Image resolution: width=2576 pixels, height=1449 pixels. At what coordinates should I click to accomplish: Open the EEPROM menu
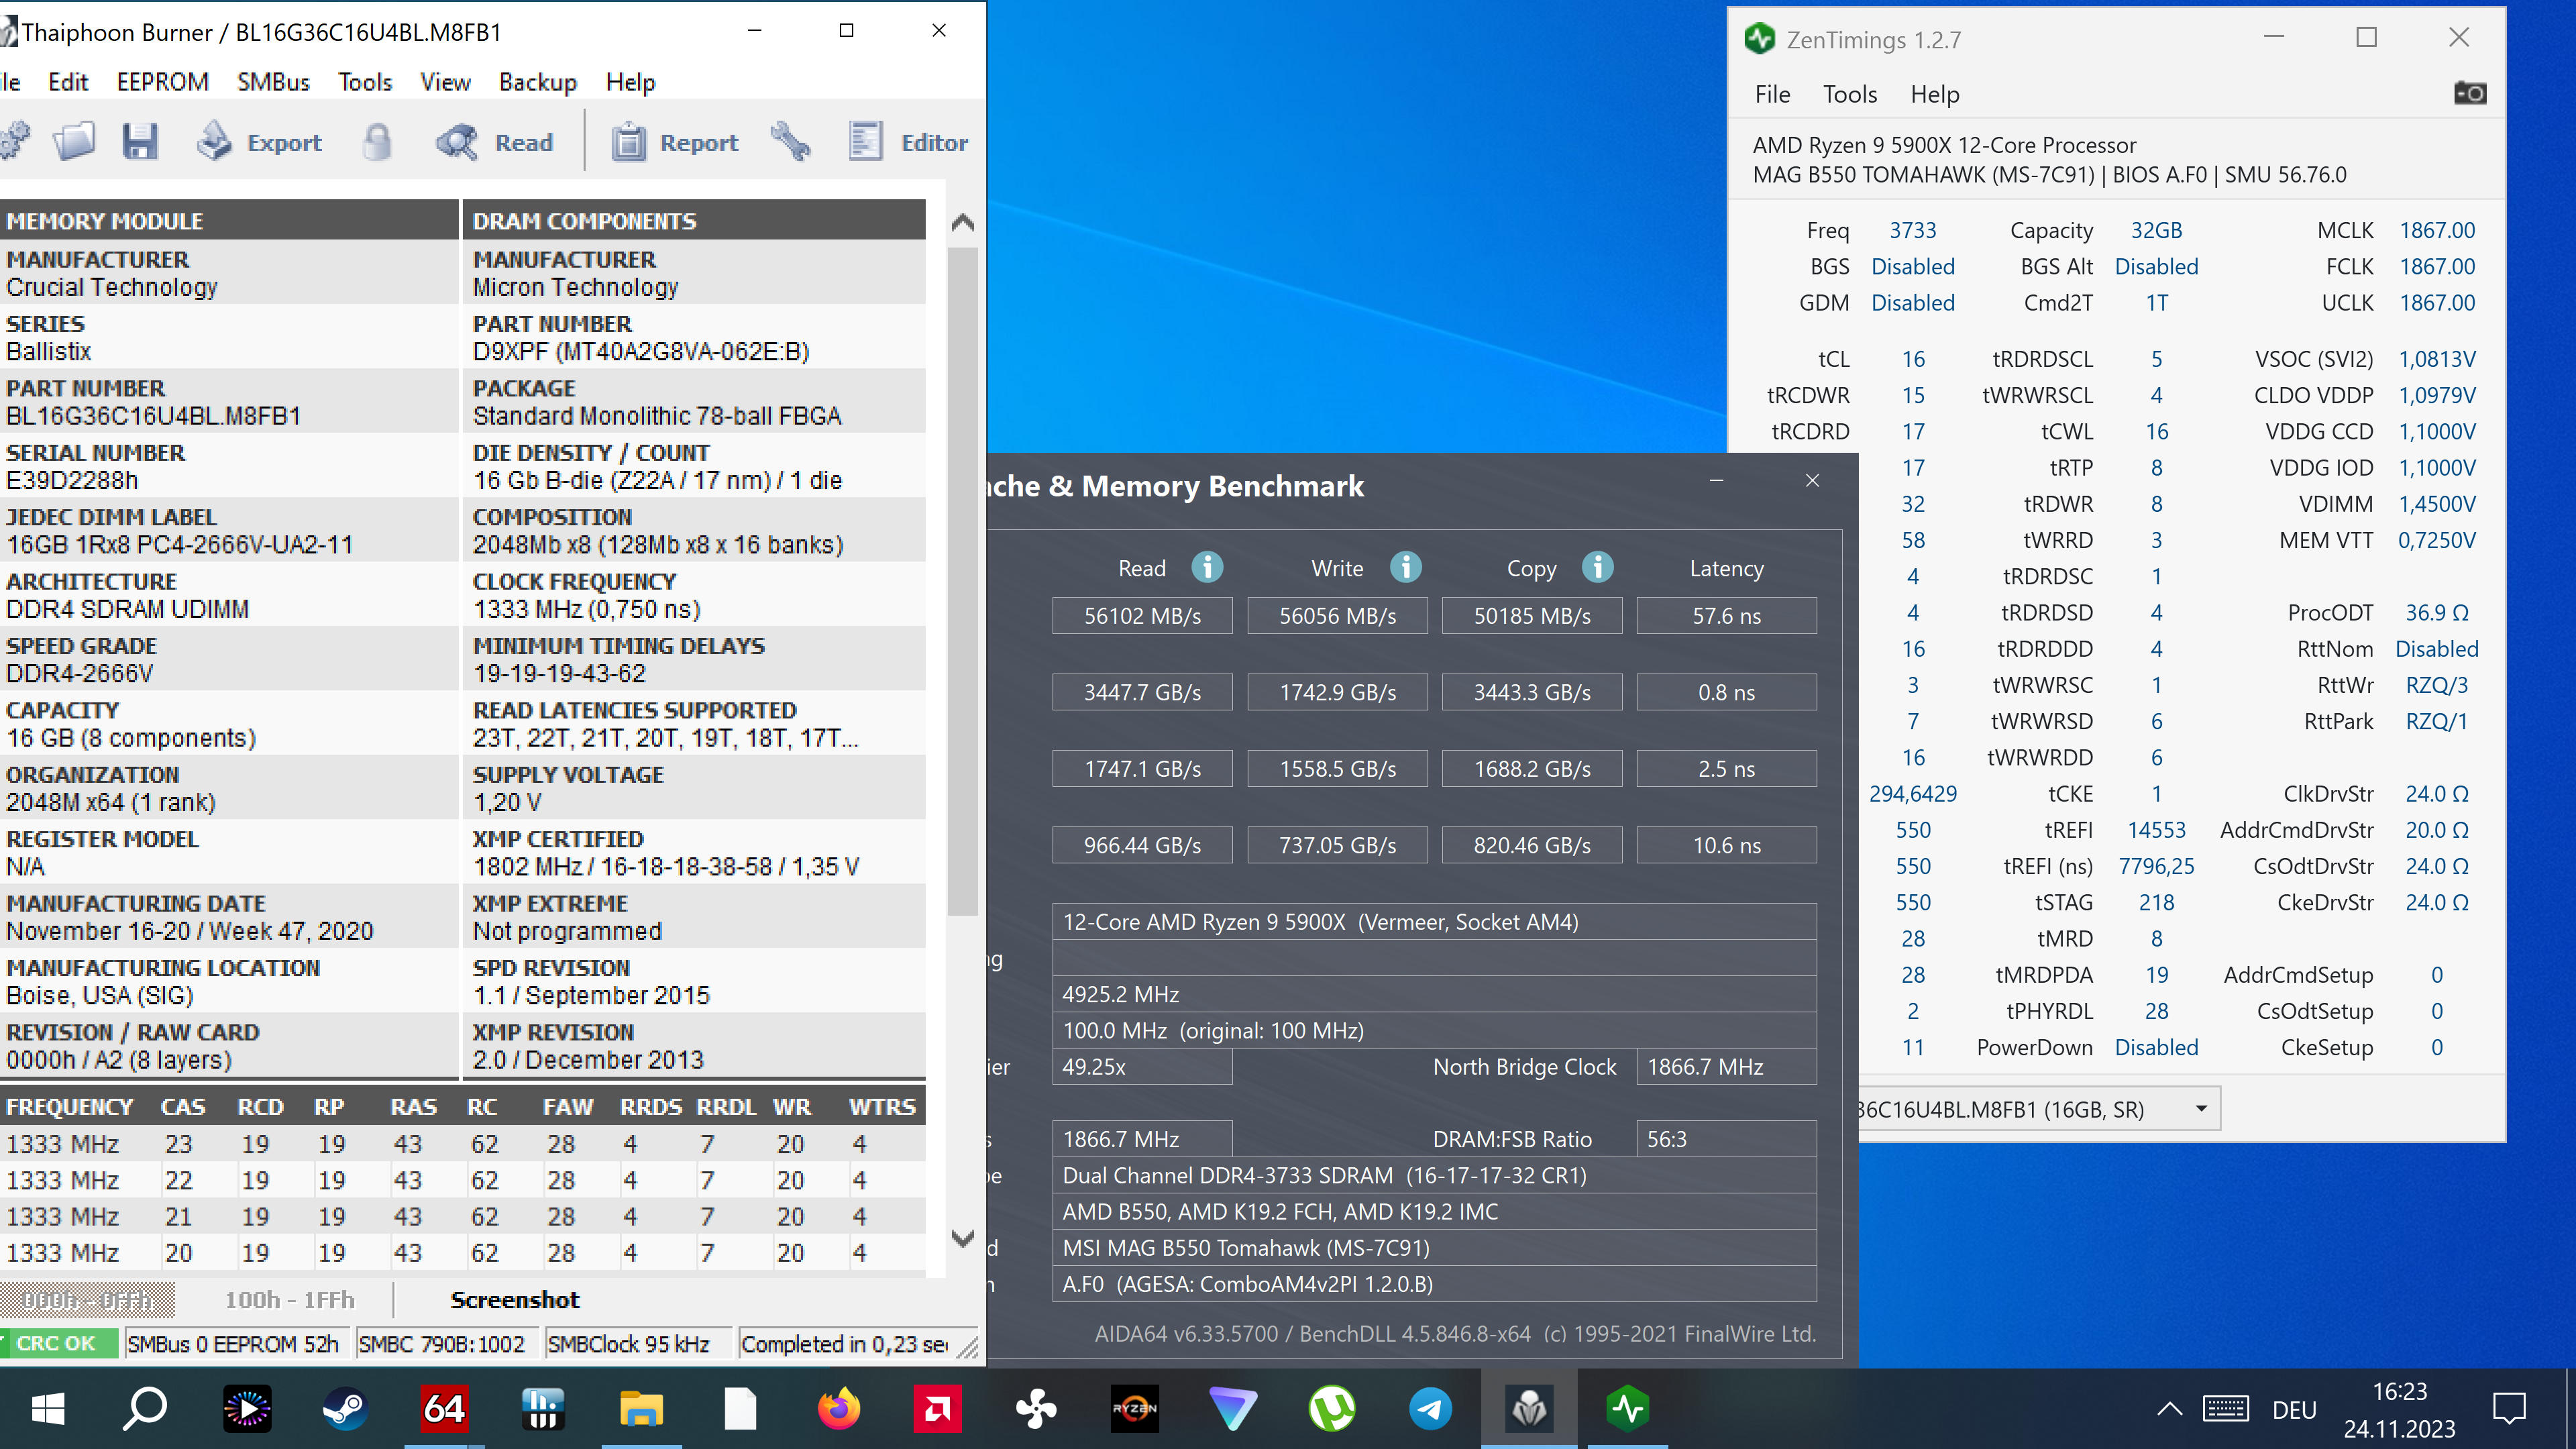point(163,82)
